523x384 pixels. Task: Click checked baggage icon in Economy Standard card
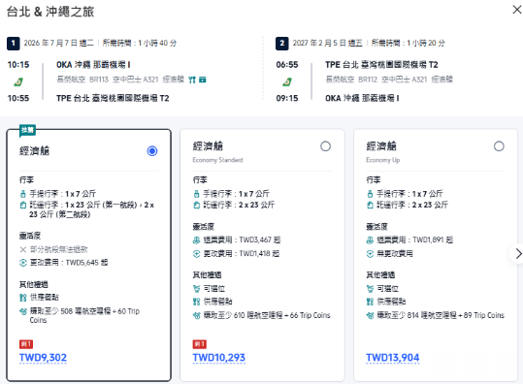pos(196,205)
